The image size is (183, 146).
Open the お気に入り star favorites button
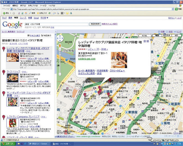tap(42, 13)
